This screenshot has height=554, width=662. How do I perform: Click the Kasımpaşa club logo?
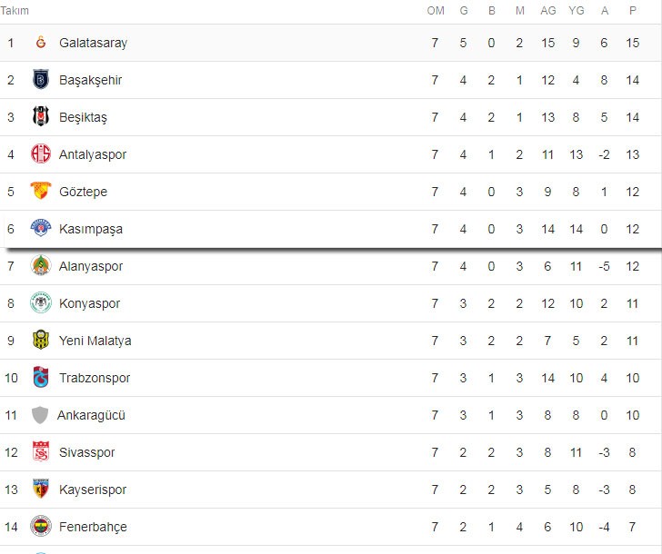[41, 229]
